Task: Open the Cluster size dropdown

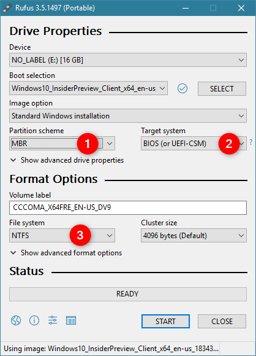Action: click(194, 236)
